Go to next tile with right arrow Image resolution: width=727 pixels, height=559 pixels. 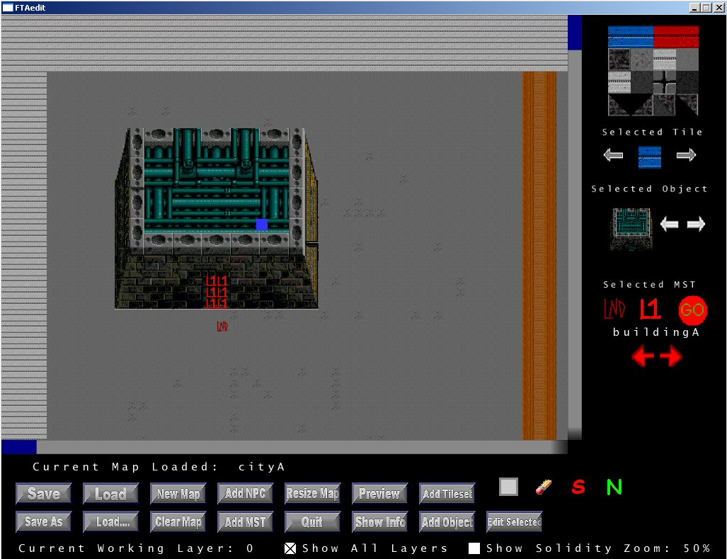click(686, 155)
